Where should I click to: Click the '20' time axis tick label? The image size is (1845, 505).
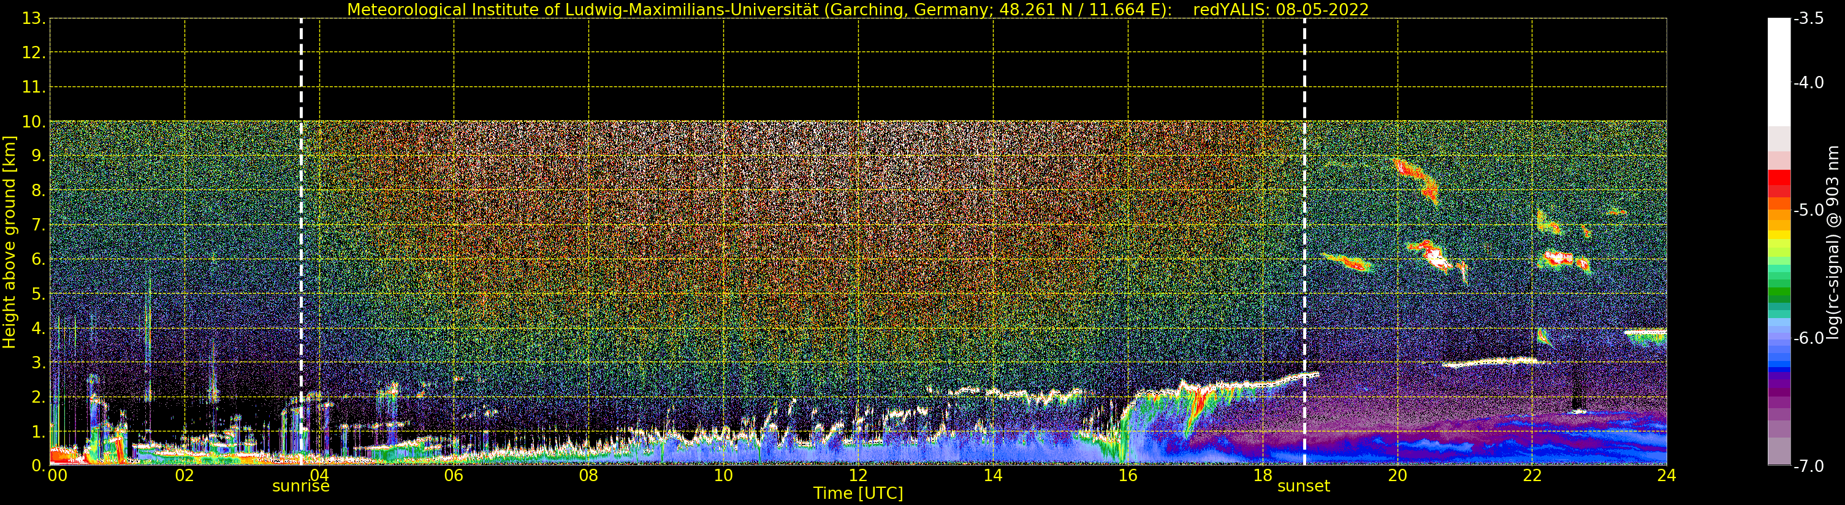(1398, 476)
